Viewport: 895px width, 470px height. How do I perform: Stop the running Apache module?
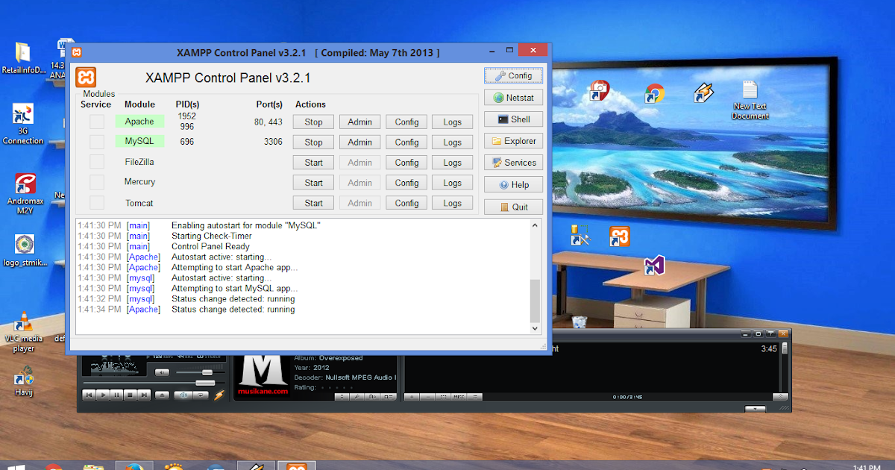click(313, 121)
